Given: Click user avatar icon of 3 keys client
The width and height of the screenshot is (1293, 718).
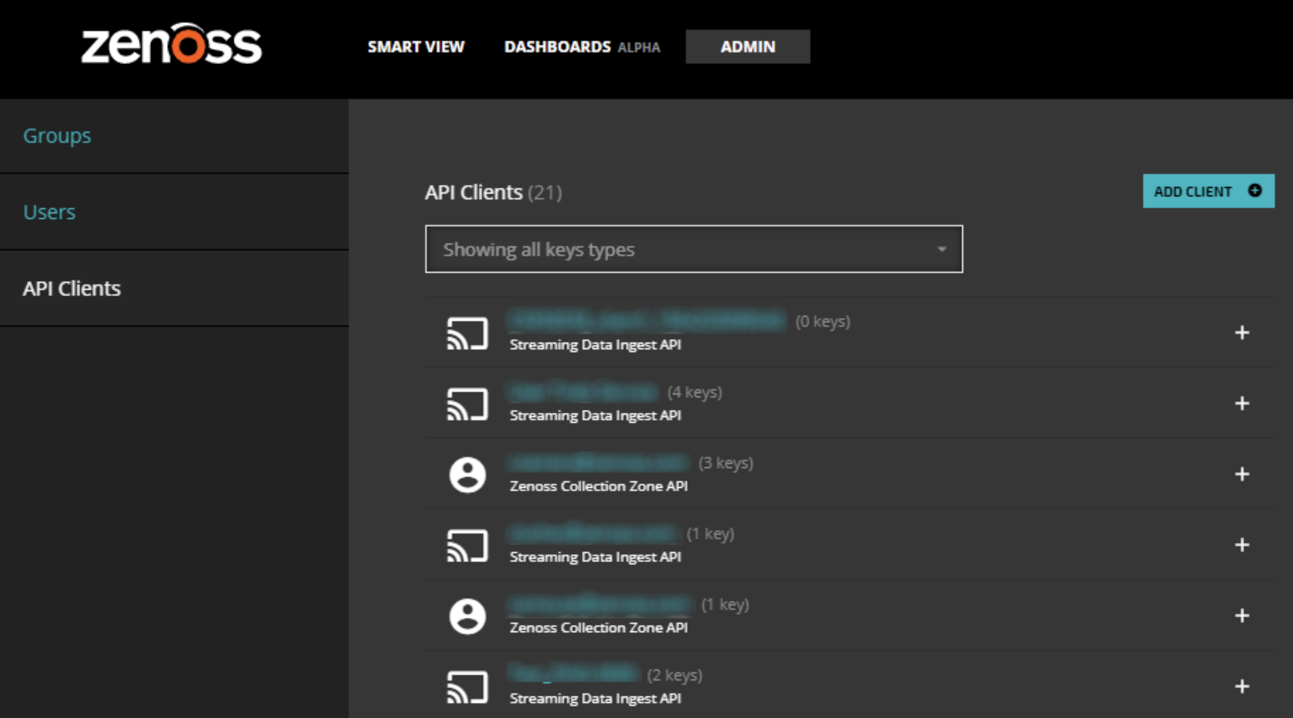Looking at the screenshot, I should click(467, 475).
